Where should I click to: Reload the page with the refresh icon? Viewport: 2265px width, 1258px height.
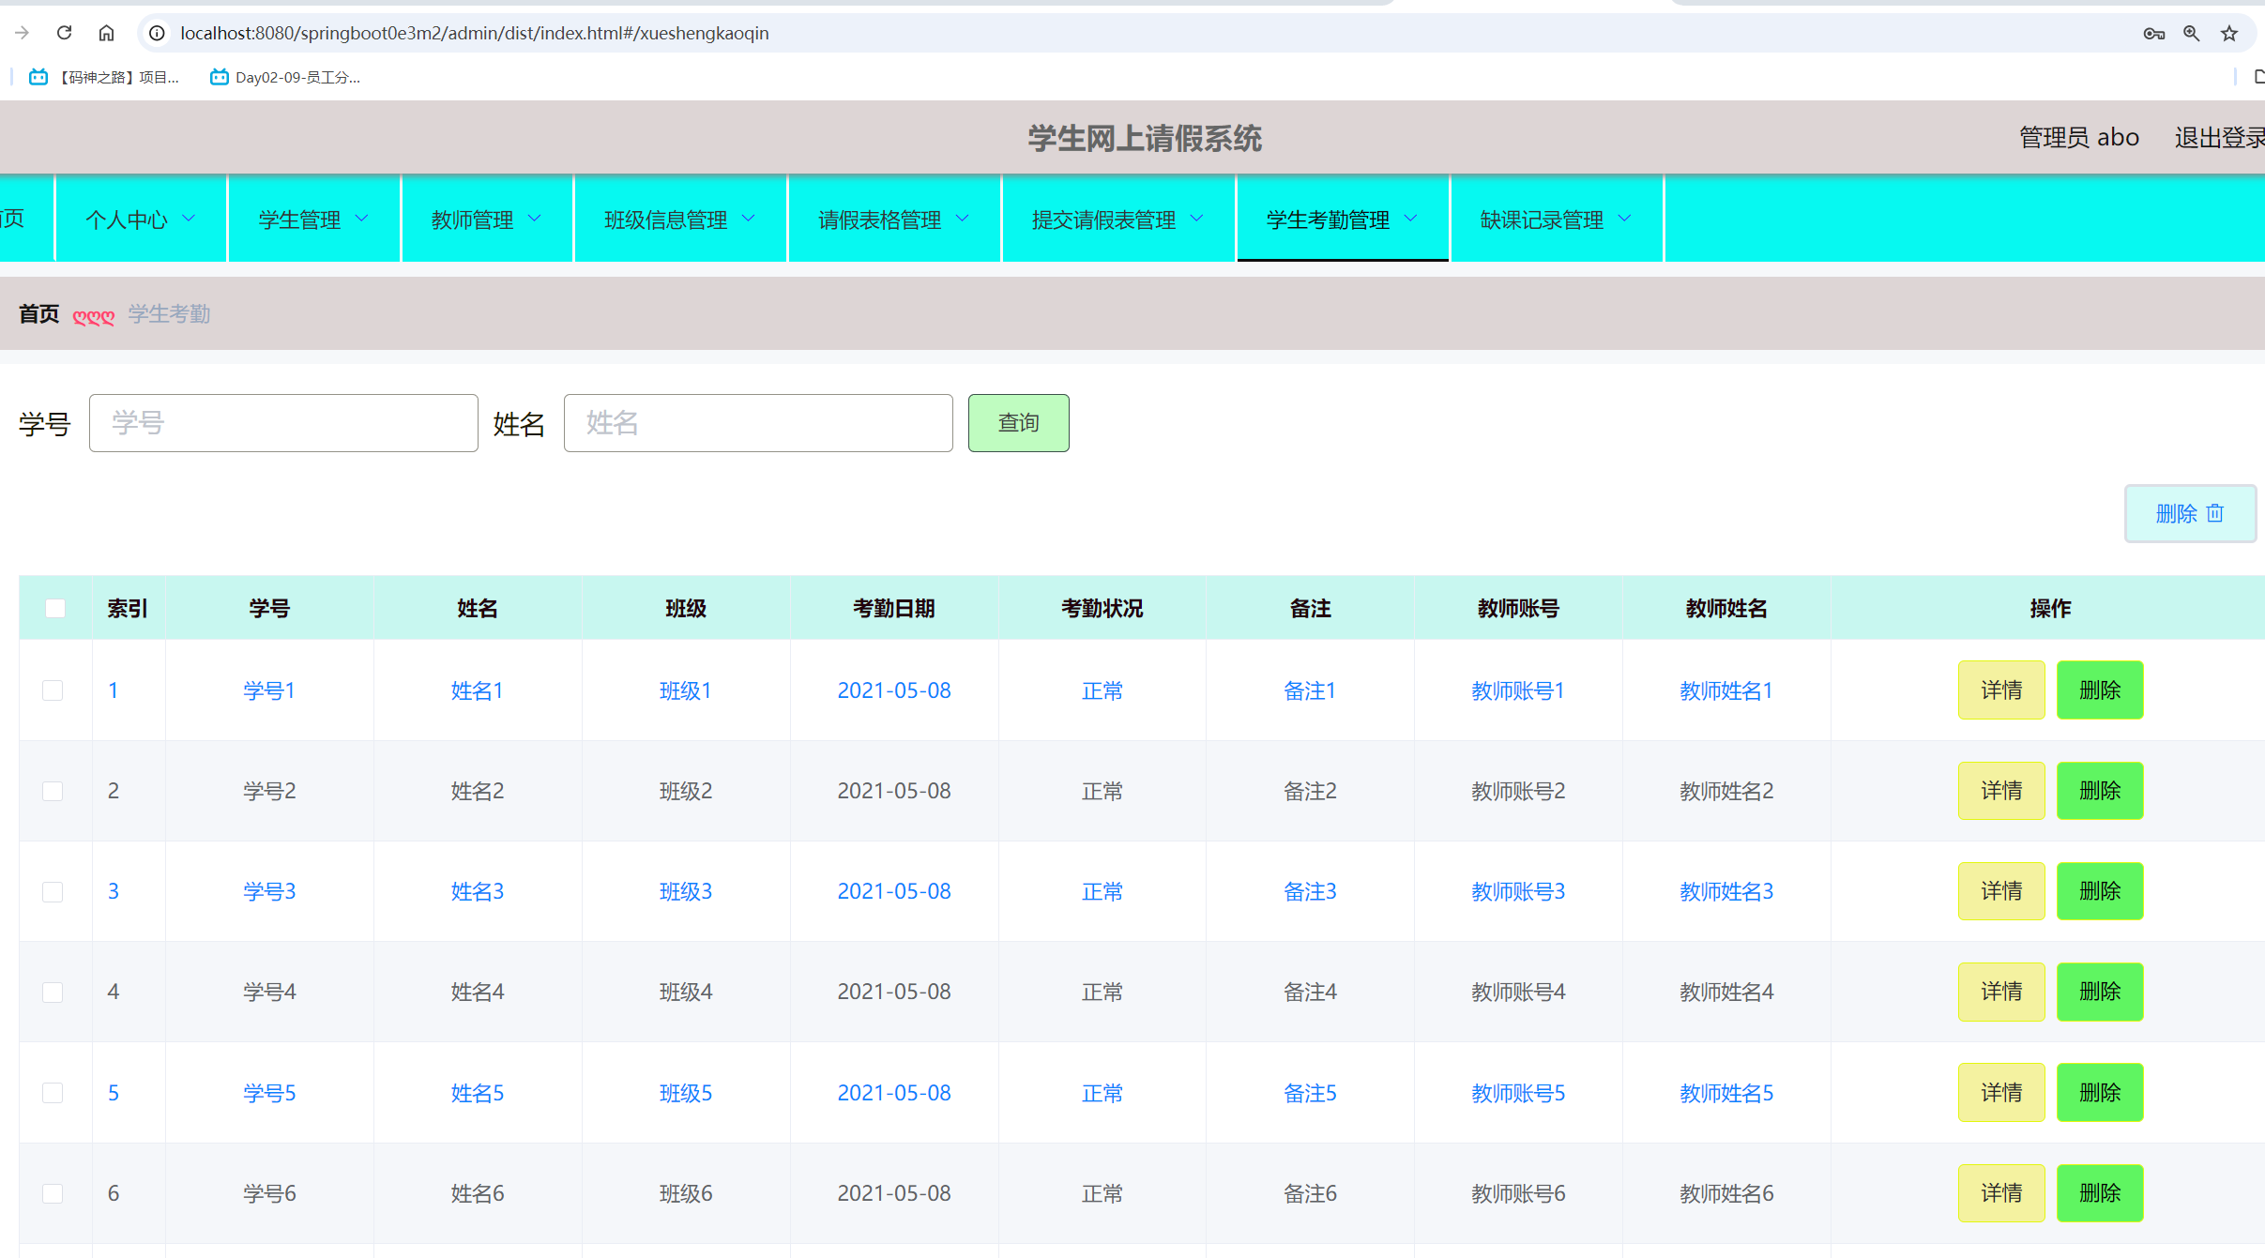[x=64, y=33]
